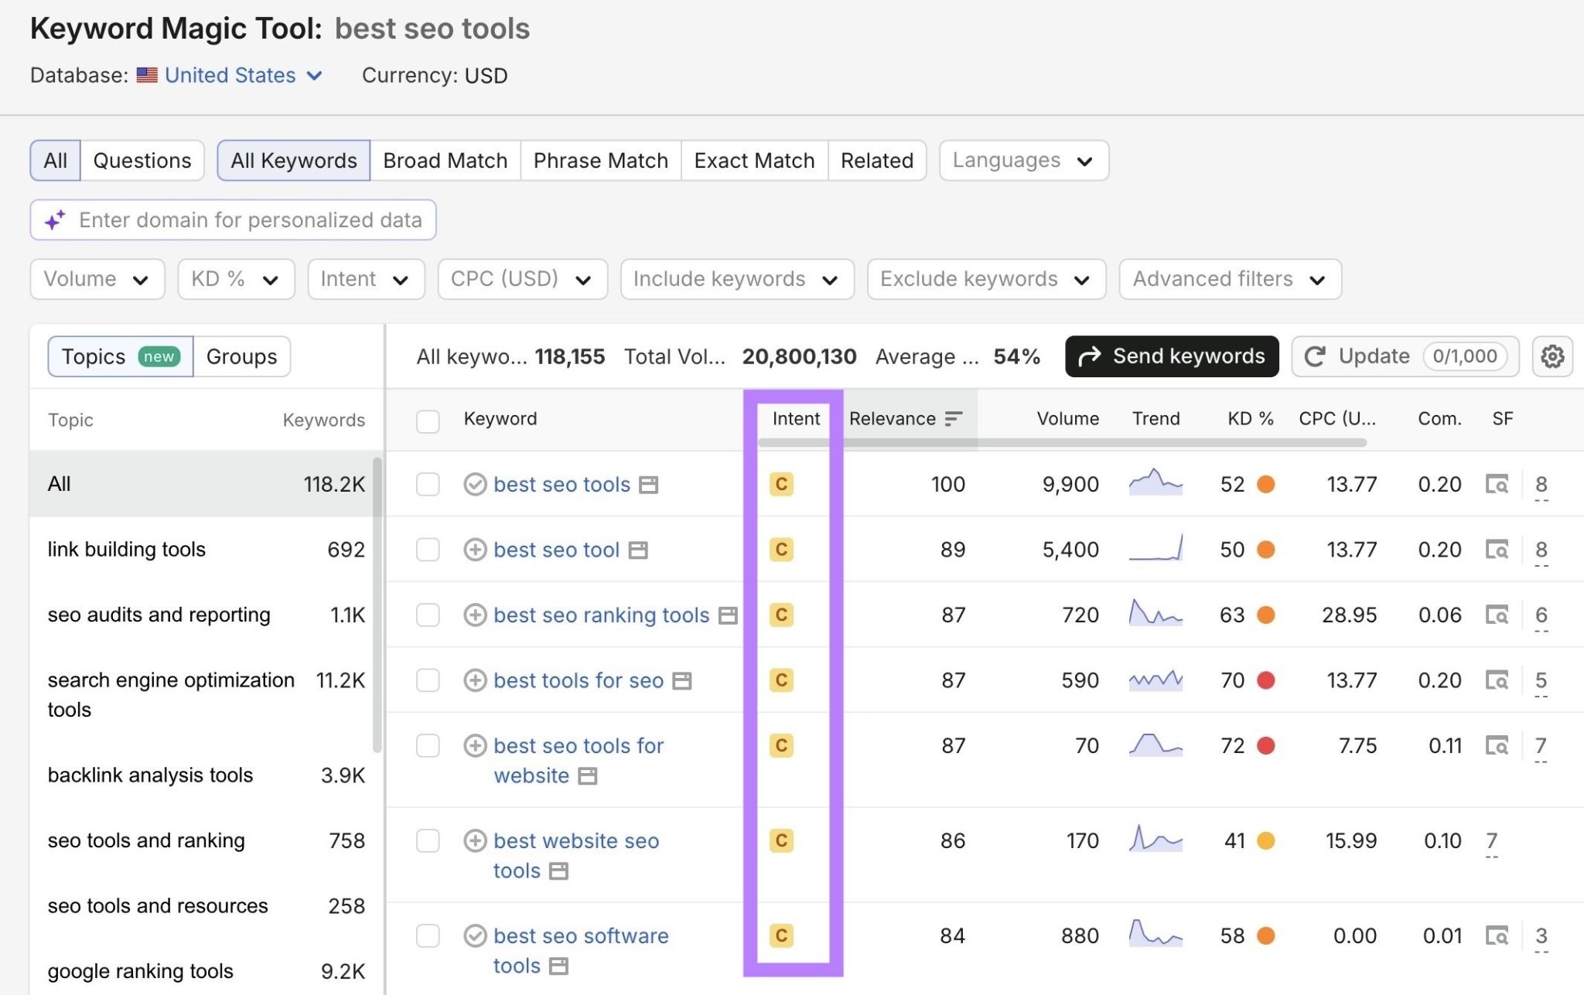Open the CPC (USD) filter dropdown
The width and height of the screenshot is (1584, 995).
[x=522, y=279]
